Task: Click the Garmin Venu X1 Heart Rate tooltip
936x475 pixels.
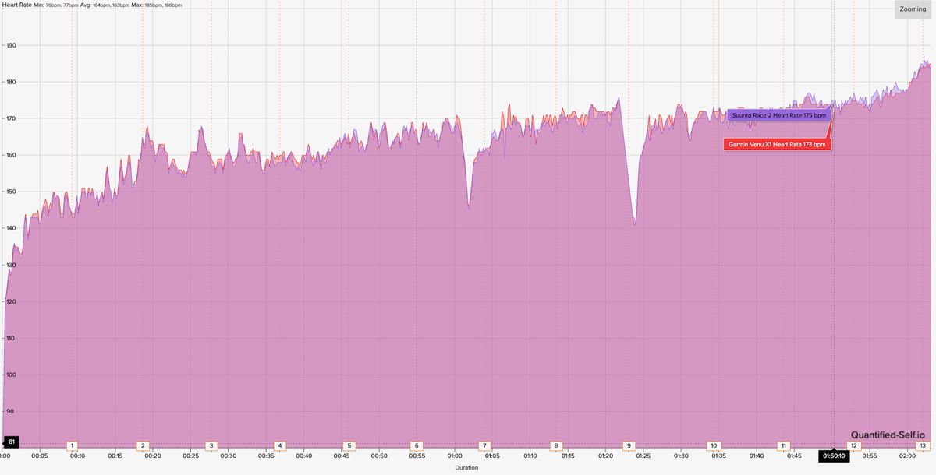Action: (x=776, y=144)
